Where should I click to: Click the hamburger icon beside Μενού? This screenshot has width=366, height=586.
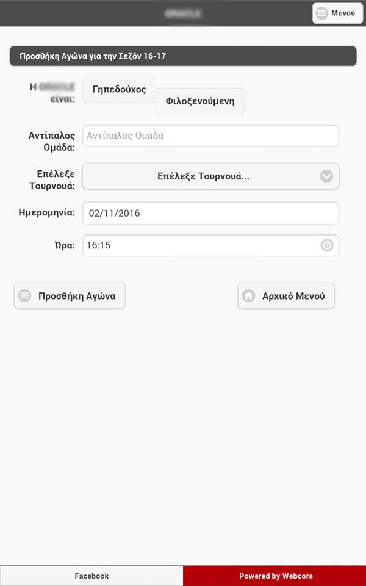pyautogui.click(x=321, y=13)
